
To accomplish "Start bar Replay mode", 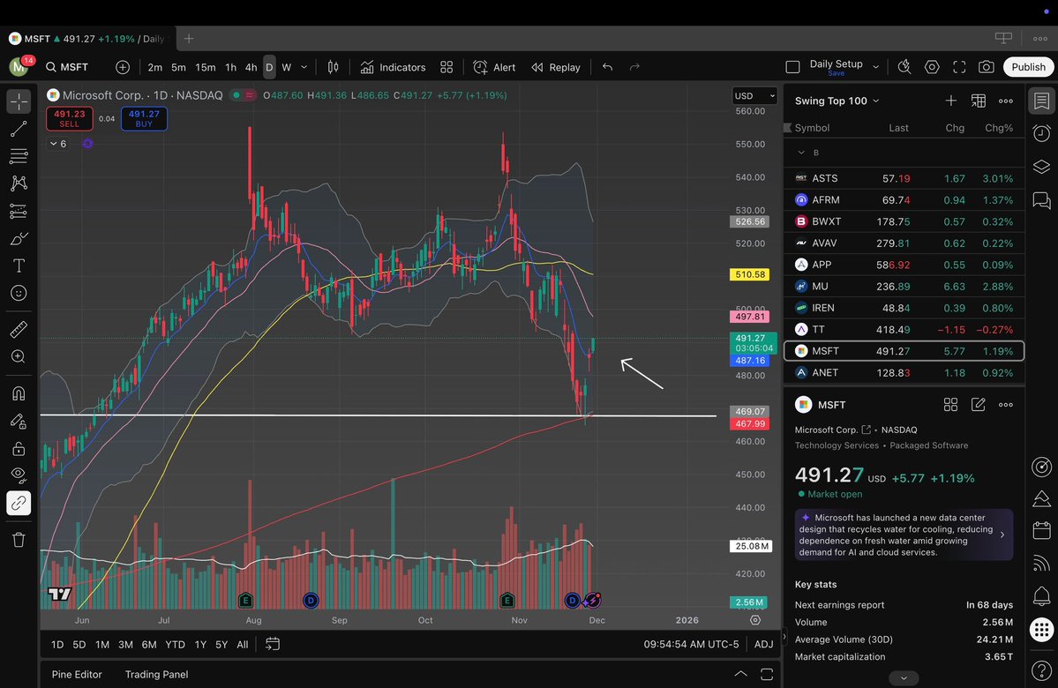I will point(556,67).
